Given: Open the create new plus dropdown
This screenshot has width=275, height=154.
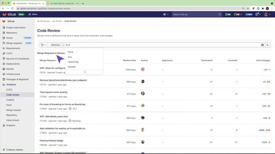Looking at the screenshot, I should (166, 14).
